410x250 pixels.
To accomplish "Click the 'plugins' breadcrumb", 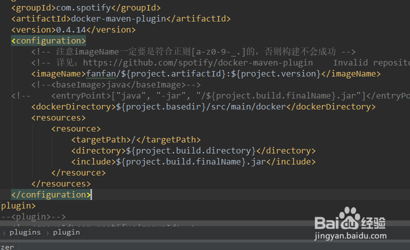I will (25, 232).
